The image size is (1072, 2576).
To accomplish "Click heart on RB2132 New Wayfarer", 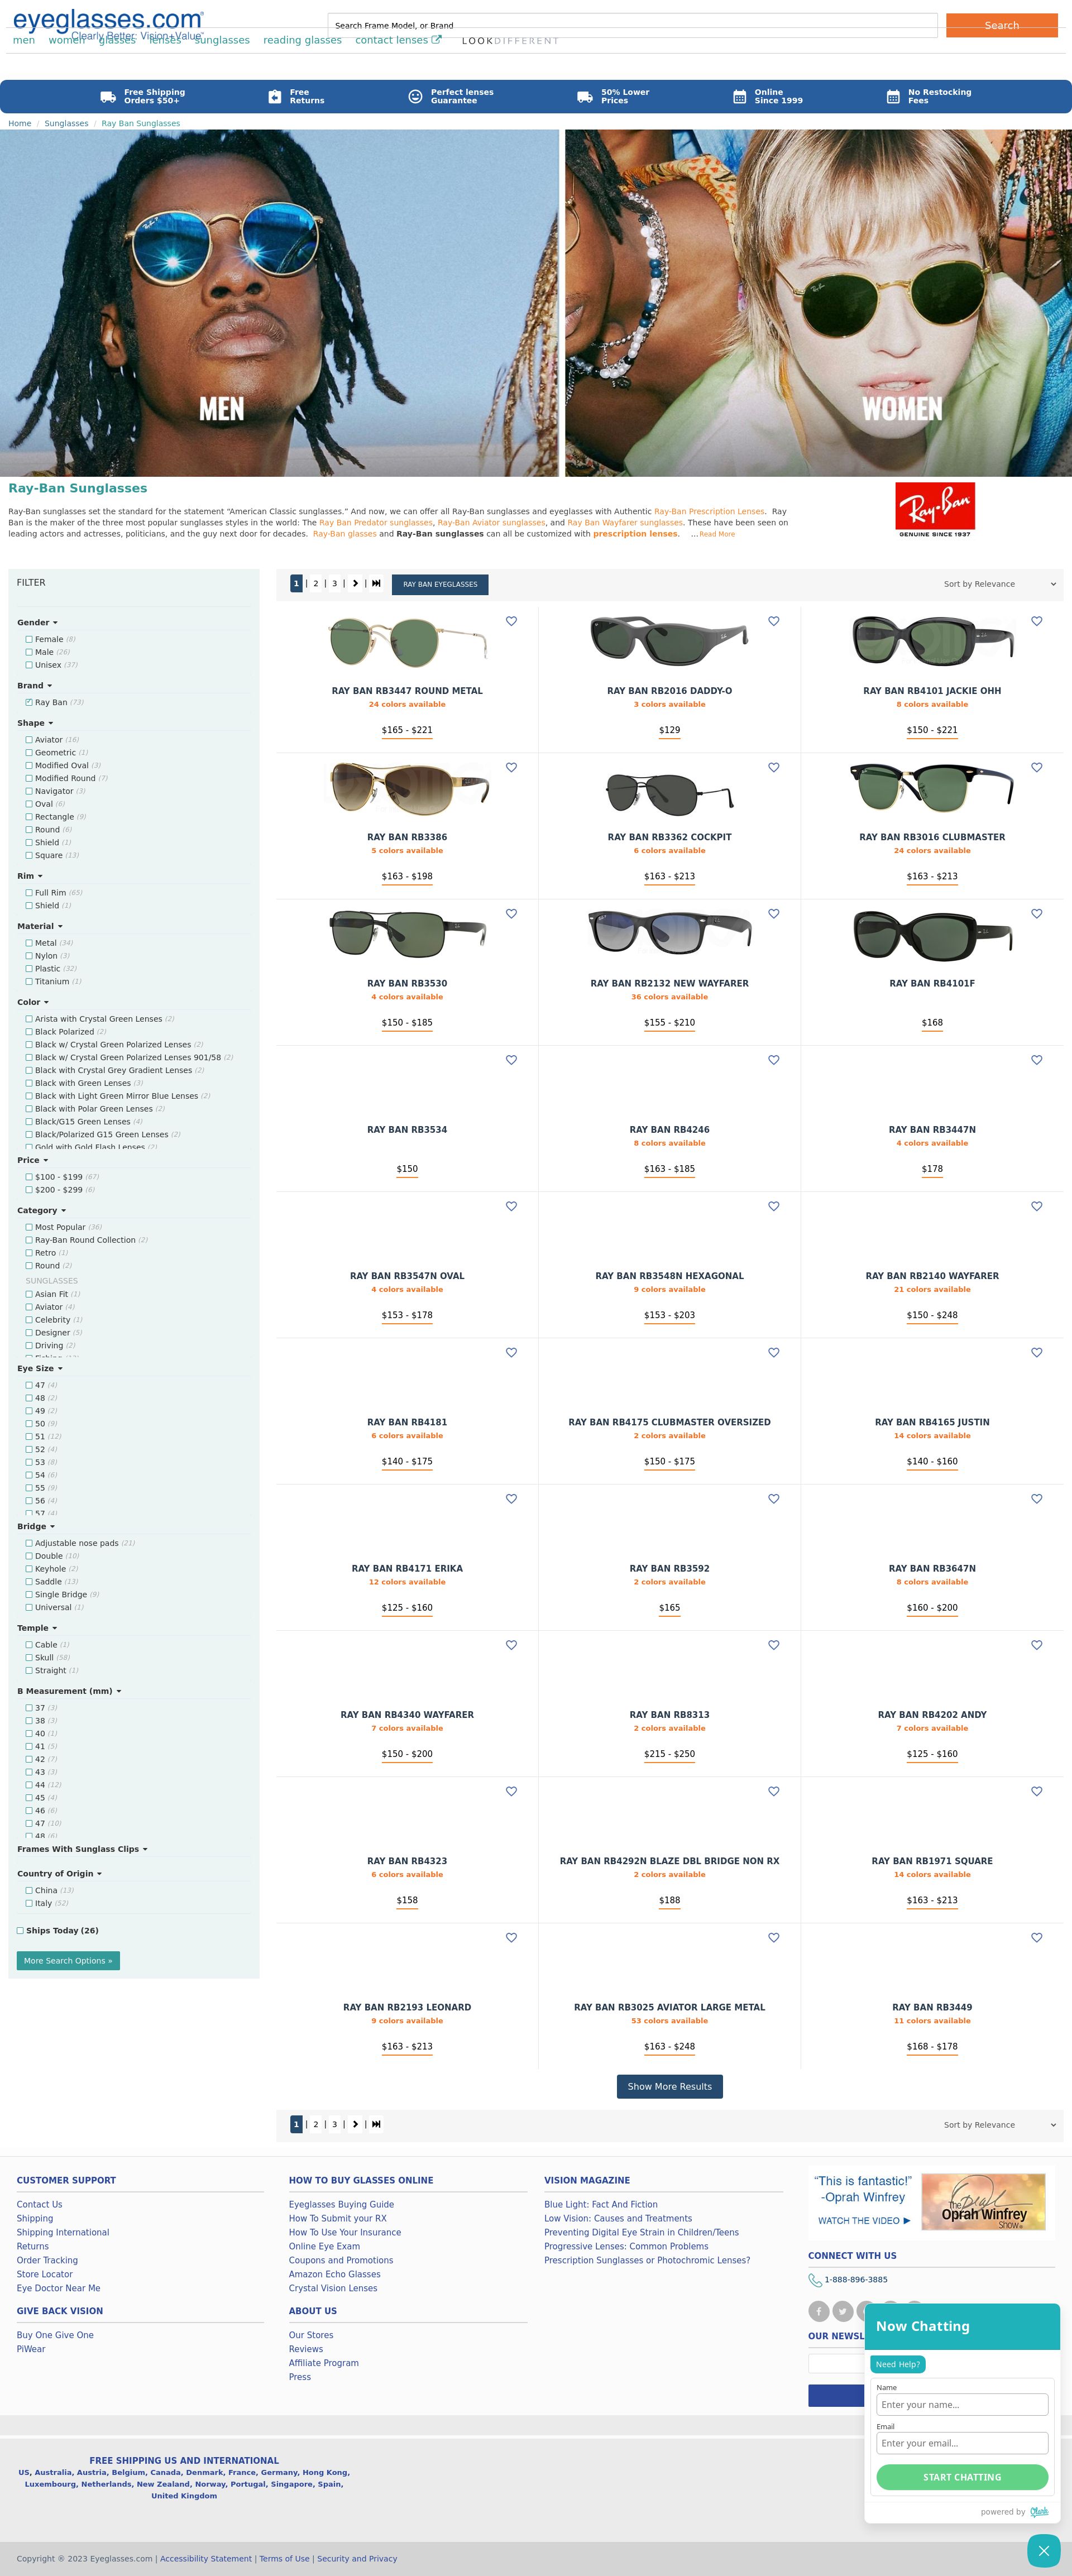I will point(773,913).
